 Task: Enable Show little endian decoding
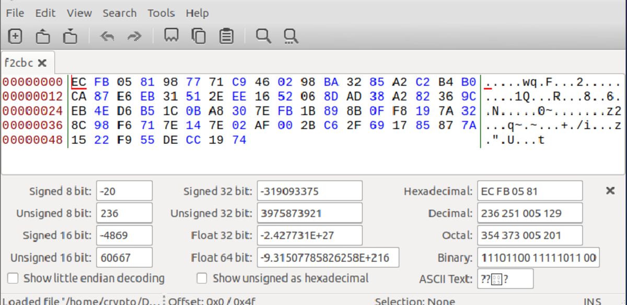[x=13, y=278]
